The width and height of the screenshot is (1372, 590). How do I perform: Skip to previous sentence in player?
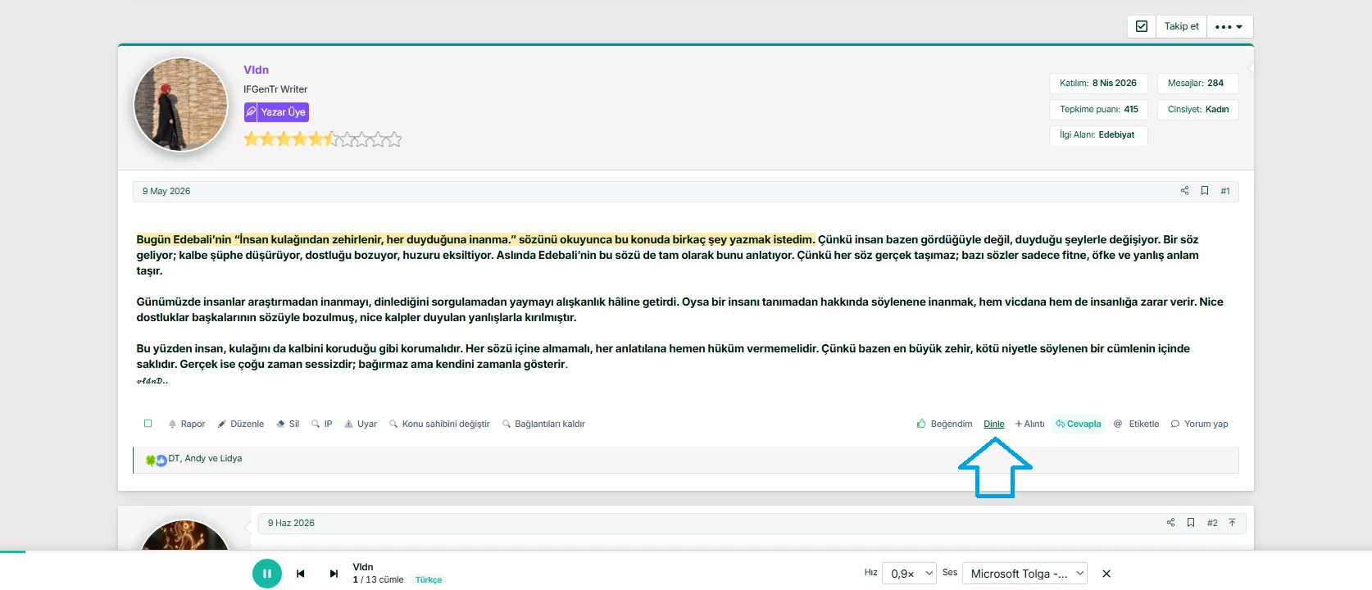click(301, 574)
